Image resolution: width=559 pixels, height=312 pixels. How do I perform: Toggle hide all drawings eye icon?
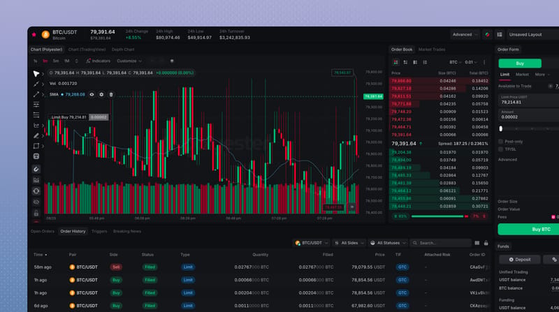[x=36, y=202]
